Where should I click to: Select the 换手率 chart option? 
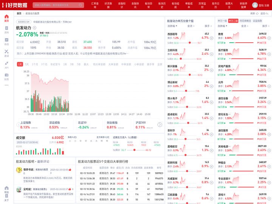point(151,64)
